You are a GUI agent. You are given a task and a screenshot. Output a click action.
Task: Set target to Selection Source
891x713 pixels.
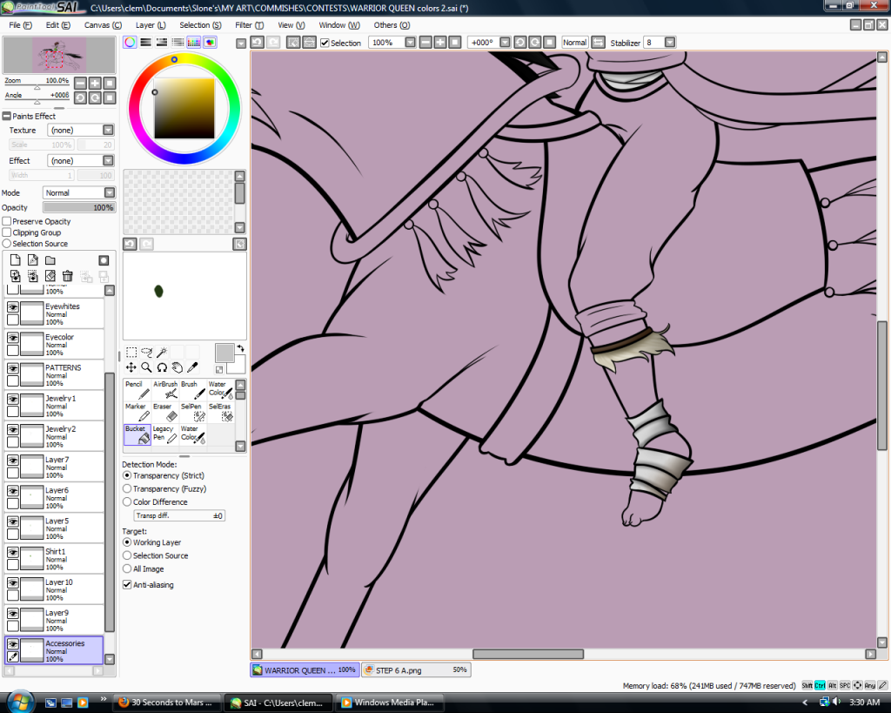127,555
